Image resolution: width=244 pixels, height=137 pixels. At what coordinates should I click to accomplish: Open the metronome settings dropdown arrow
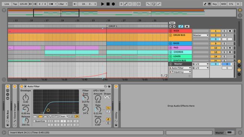pos(55,4)
